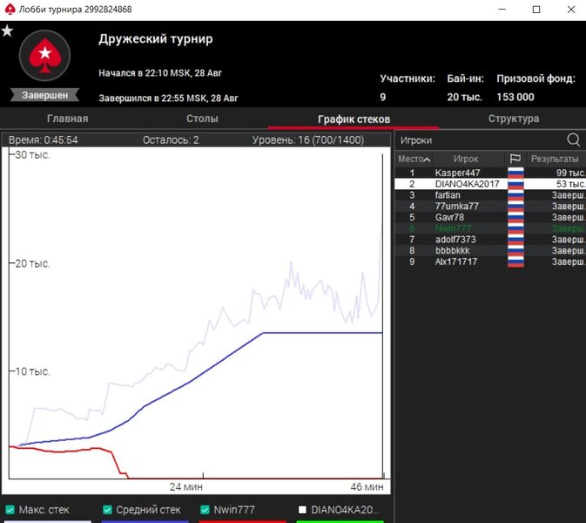Sort list by Игрок column header

point(466,159)
